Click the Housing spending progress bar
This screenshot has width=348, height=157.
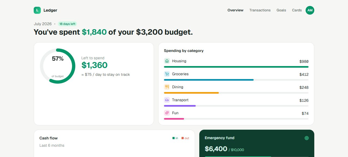pyautogui.click(x=236, y=67)
